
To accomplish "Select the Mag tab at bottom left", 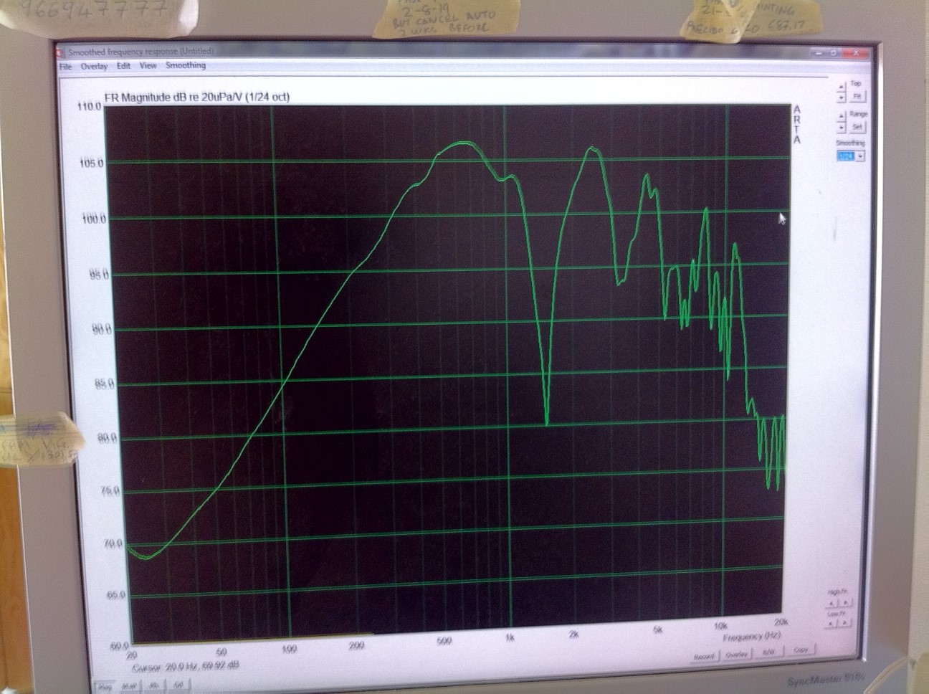I will point(105,687).
